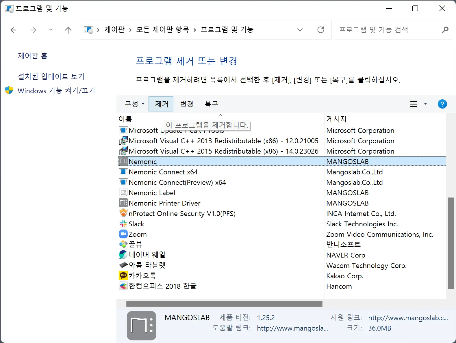Screen dimensions: 456x343
Task: Click the vertical scrollbar thumb
Action: click(451, 243)
